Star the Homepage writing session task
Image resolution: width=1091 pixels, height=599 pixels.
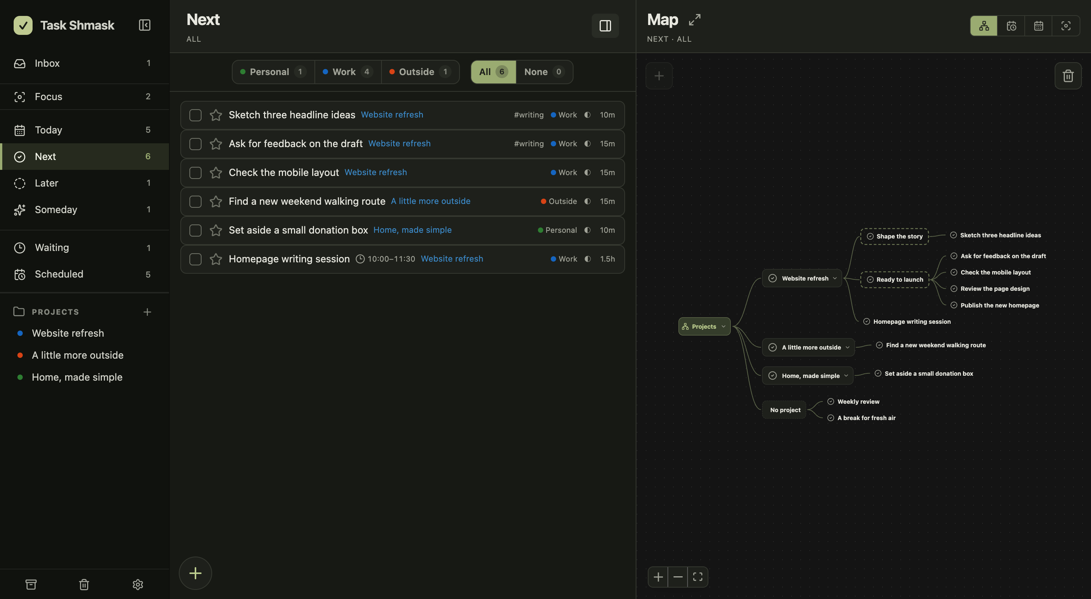(x=216, y=259)
